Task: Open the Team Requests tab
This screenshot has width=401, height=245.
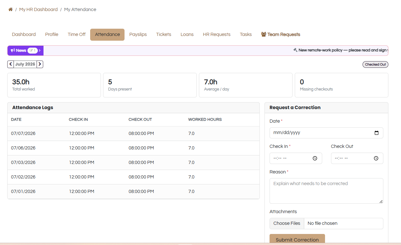Action: 281,35
